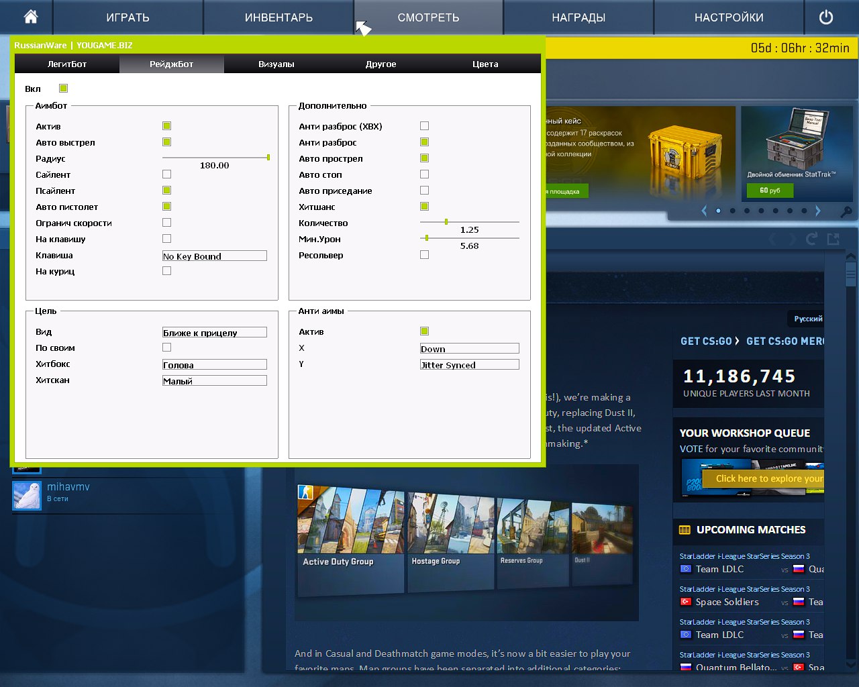Enable На куриц checkbox
This screenshot has width=859, height=687.
167,270
